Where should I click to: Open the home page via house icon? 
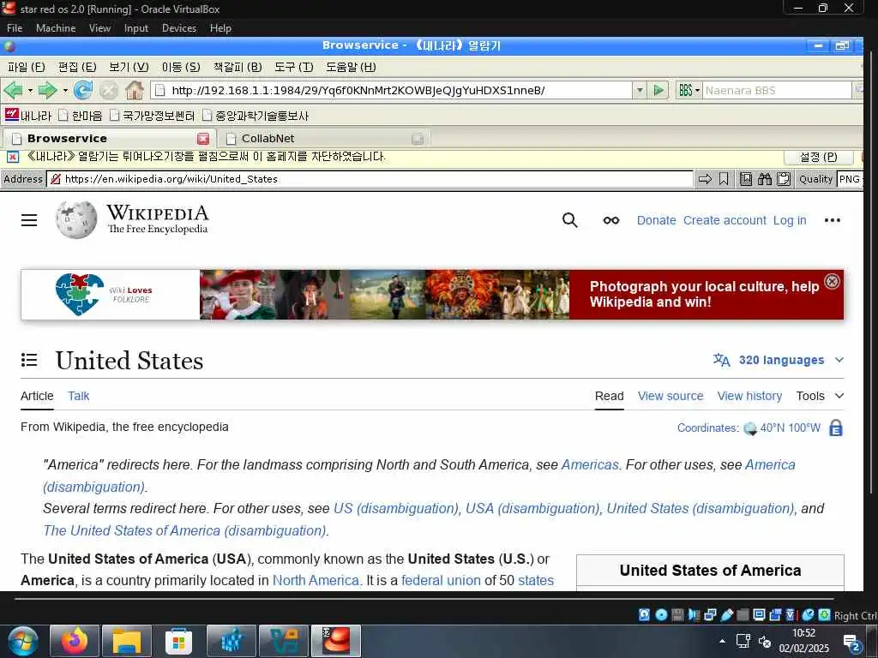135,90
